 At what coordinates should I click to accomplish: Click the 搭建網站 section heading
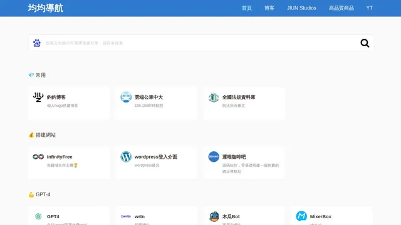(42, 135)
